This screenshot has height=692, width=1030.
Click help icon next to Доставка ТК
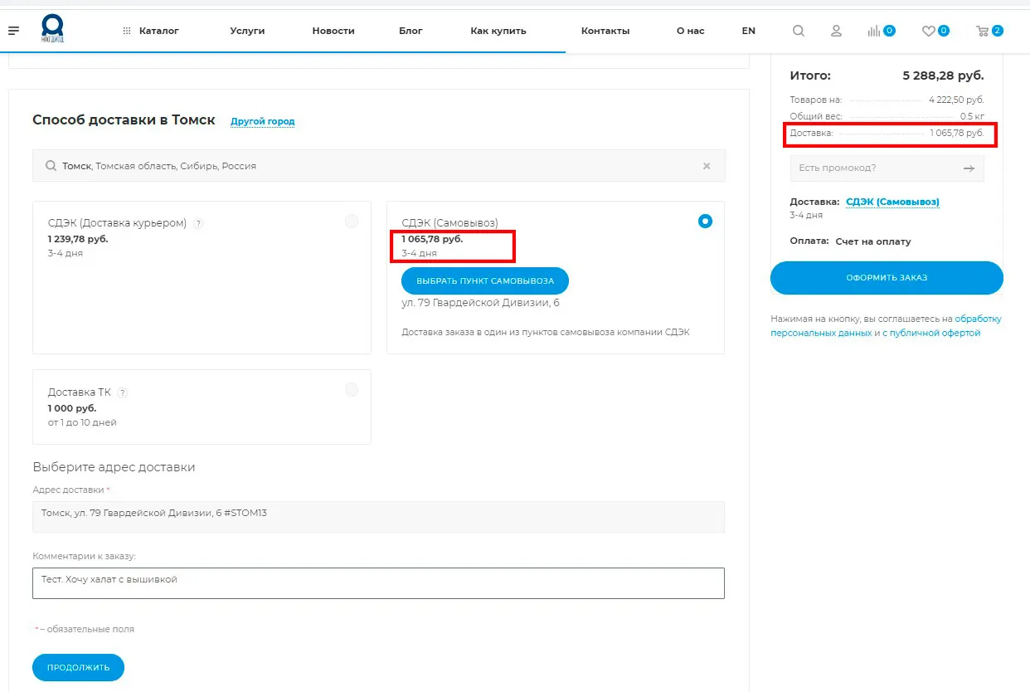coord(123,392)
